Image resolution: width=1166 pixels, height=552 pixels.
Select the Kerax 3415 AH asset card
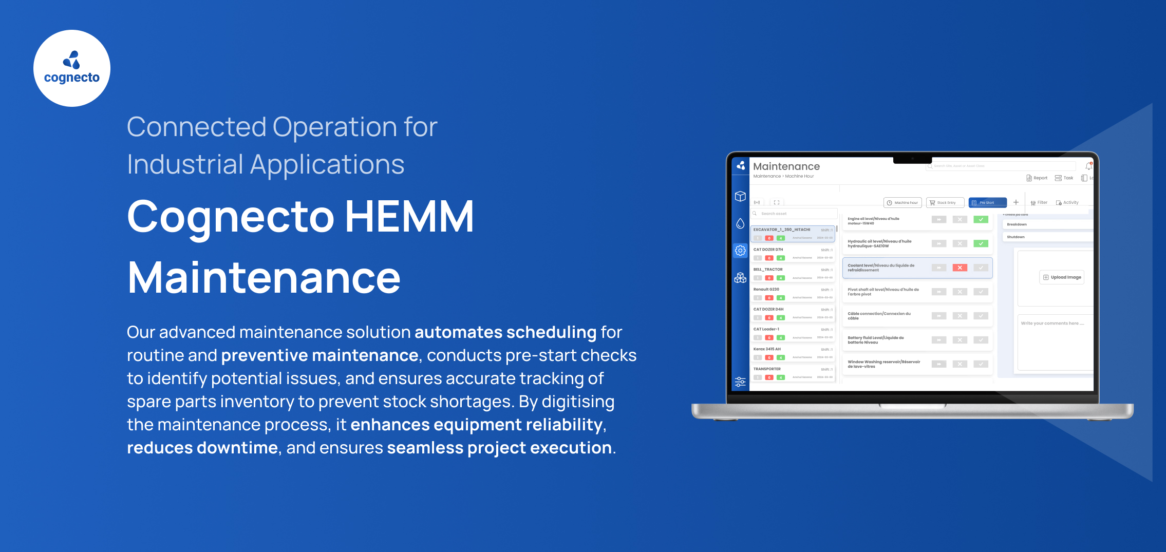pyautogui.click(x=793, y=353)
